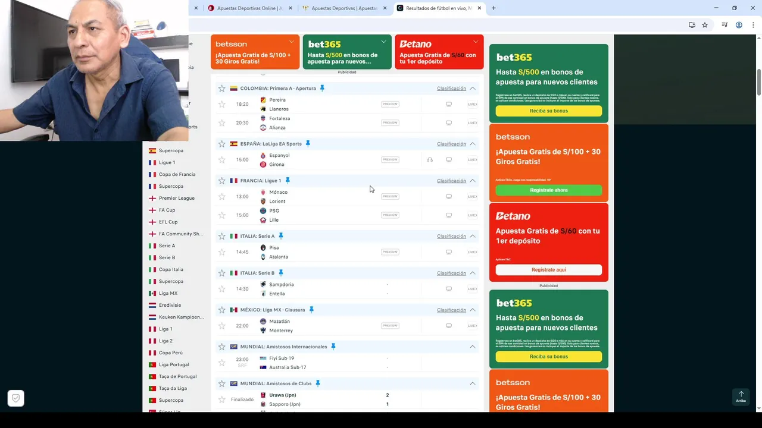Unpin Colombia Primera A with pin icon
This screenshot has width=762, height=428.
[x=322, y=88]
